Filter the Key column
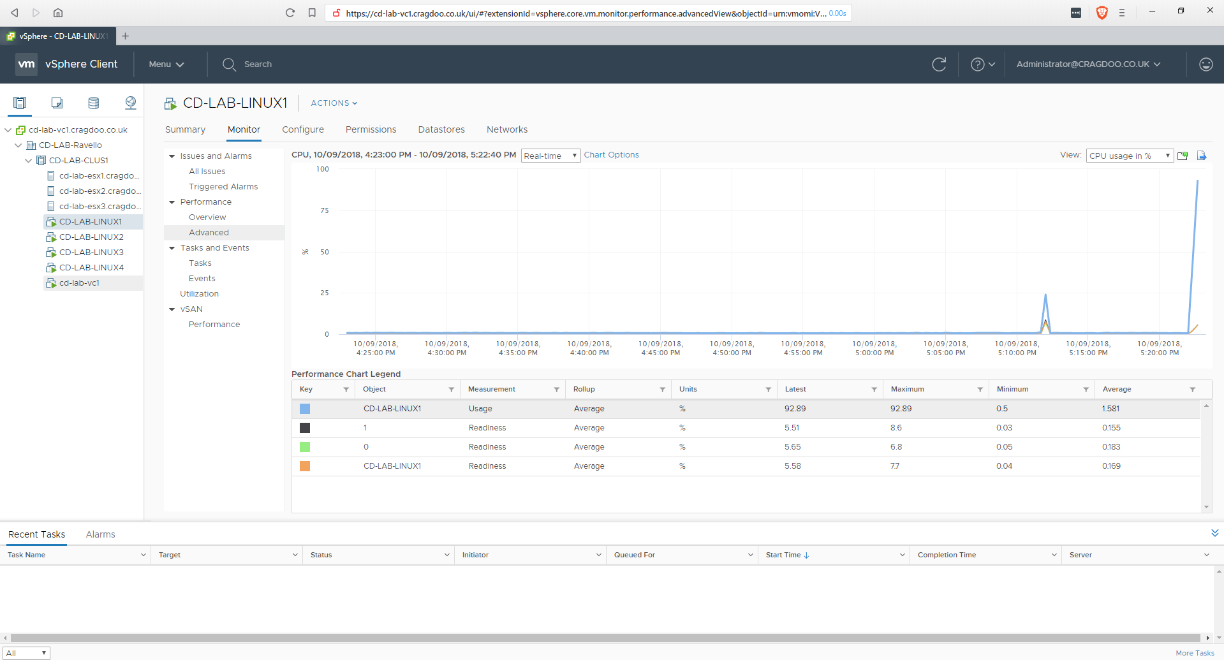The image size is (1224, 660). tap(346, 390)
